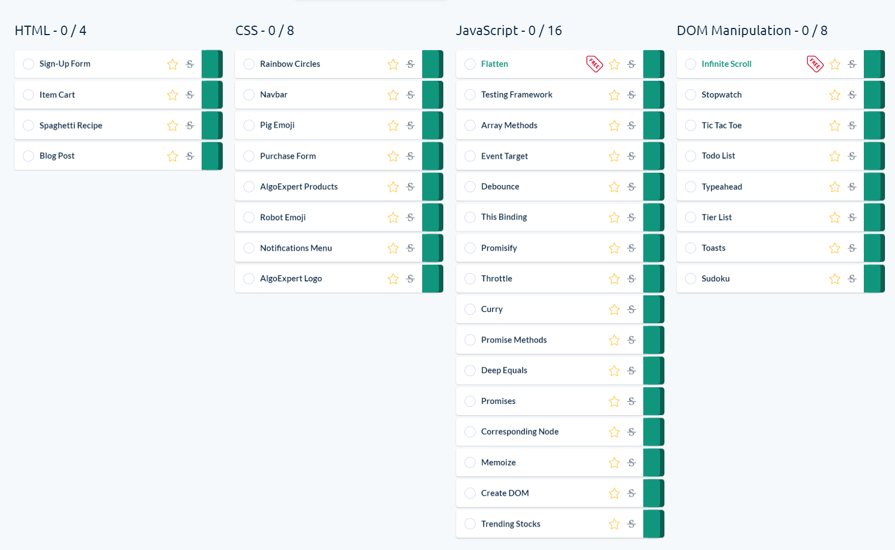The width and height of the screenshot is (895, 550).
Task: Star the Sign-Up Form question
Action: [173, 64]
